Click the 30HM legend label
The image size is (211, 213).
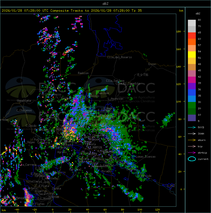tap(201, 134)
